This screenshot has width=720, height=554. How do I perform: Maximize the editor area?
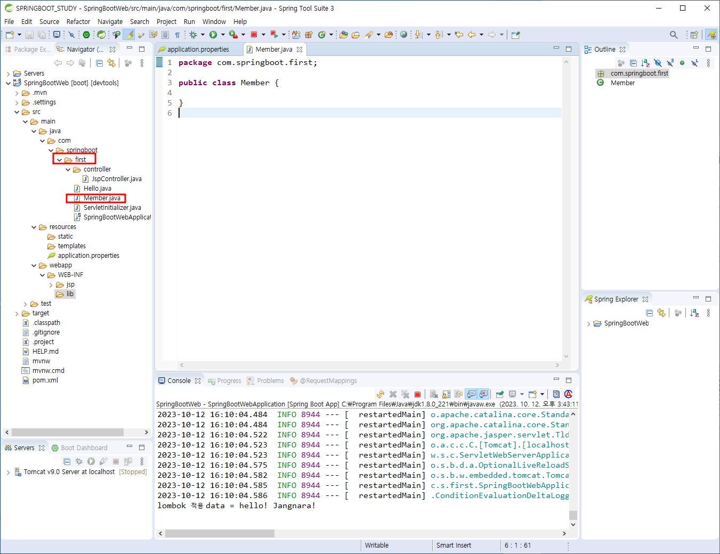[569, 48]
